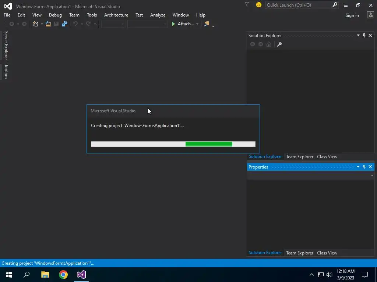Expand the Toolbox side tab
Viewport: 377px width, 282px height.
point(6,72)
